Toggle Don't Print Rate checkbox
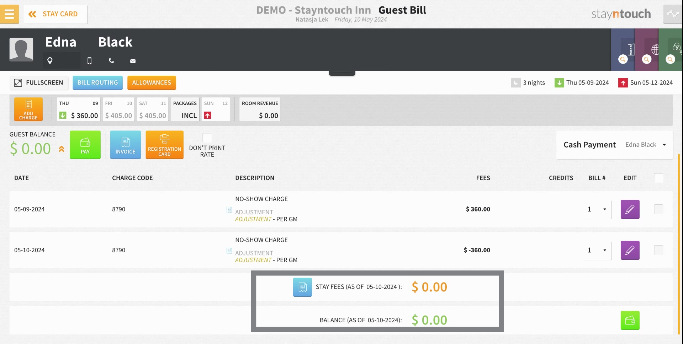The image size is (683, 344). click(207, 138)
